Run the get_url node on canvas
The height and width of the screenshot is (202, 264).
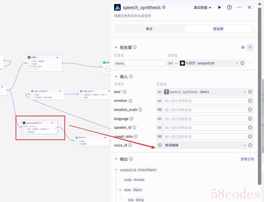click(x=105, y=137)
